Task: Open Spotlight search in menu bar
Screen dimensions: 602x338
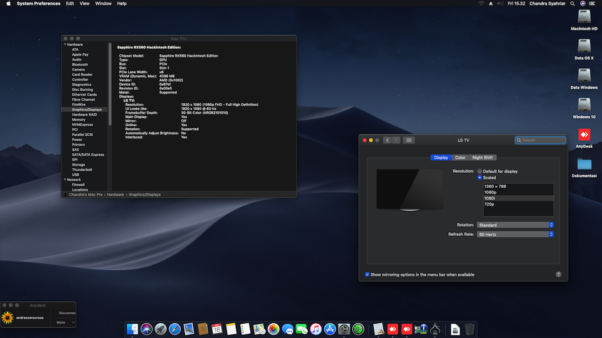Action: pyautogui.click(x=573, y=4)
